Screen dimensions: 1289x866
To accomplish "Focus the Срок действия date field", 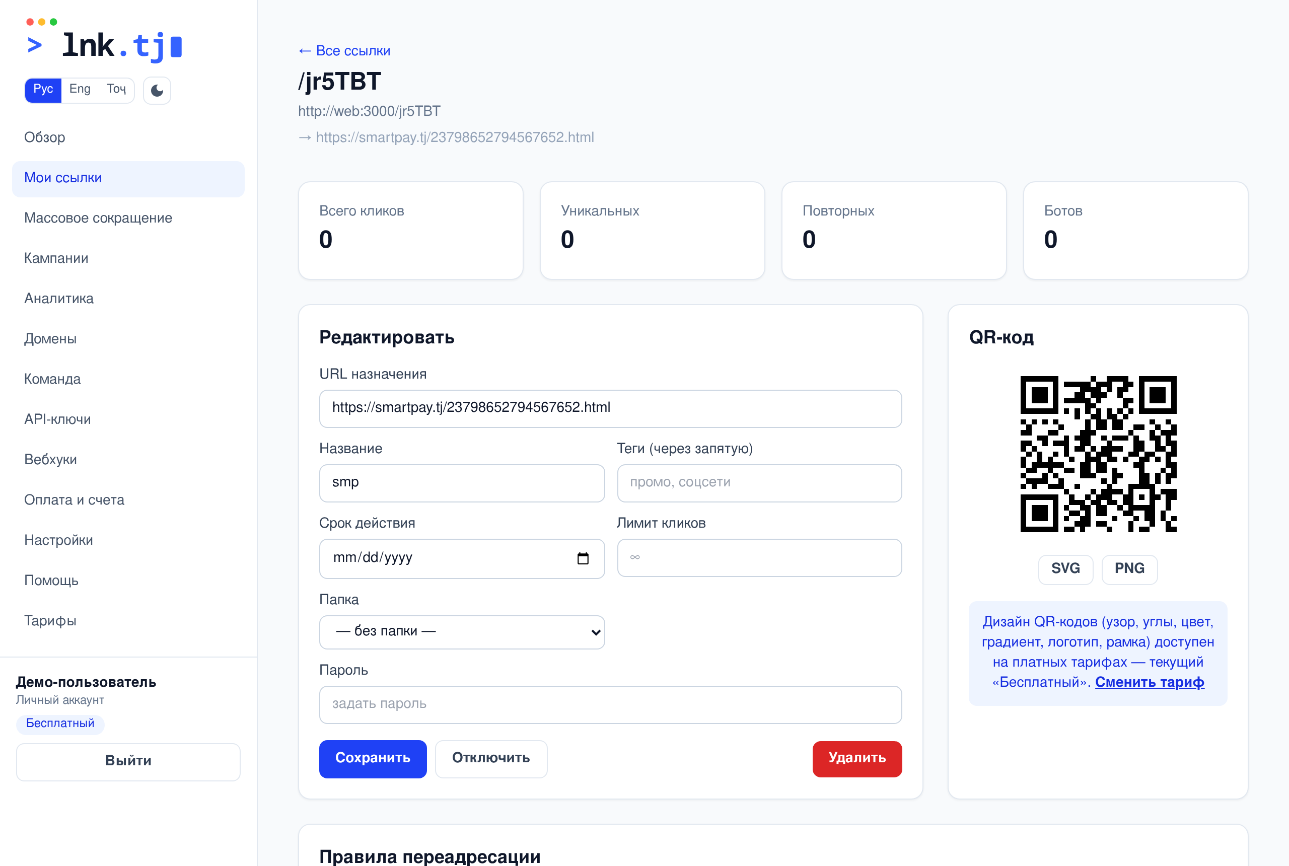I will pyautogui.click(x=462, y=558).
